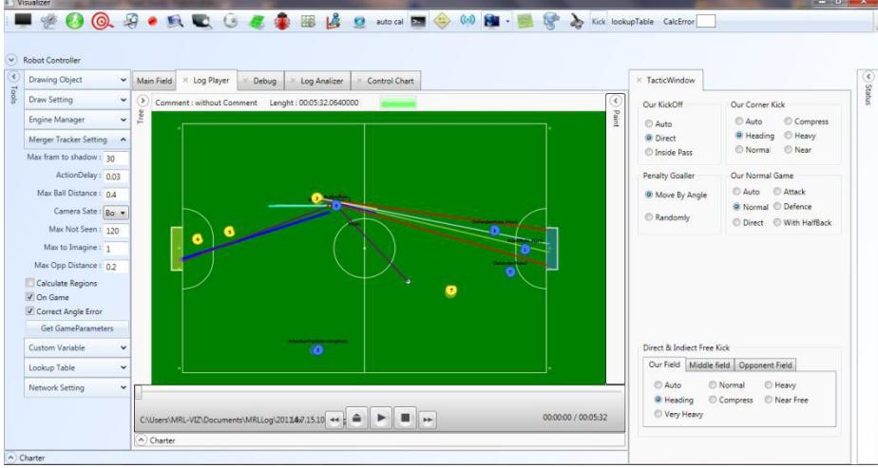
Task: Play the log with the play button
Action: coord(381,418)
